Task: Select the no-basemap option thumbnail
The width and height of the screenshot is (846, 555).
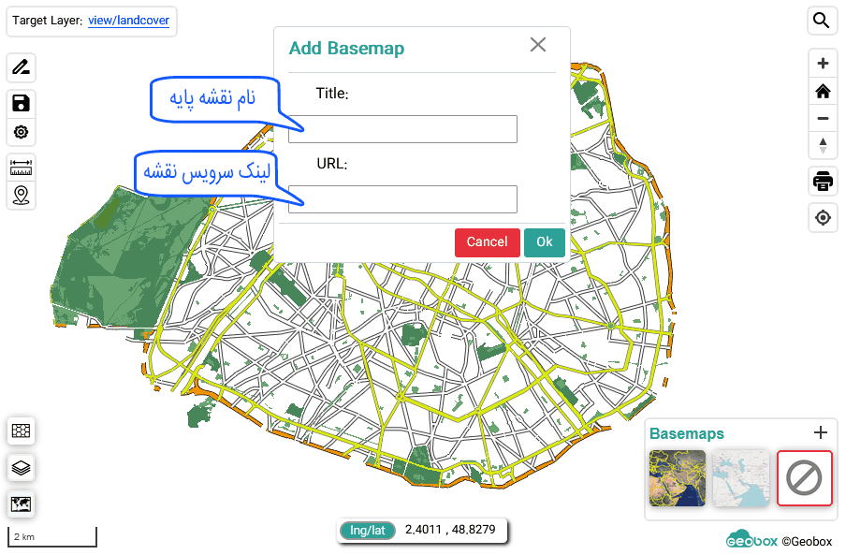Action: [804, 478]
